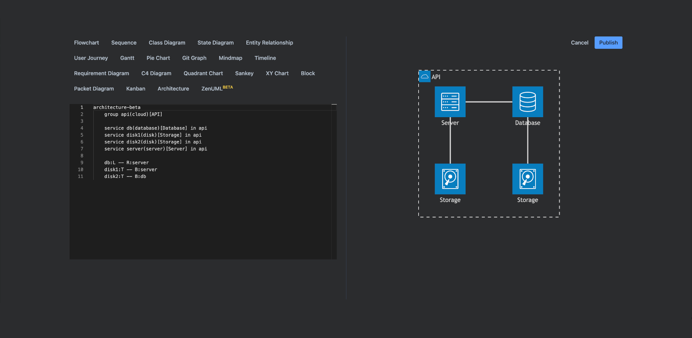
Task: Choose the Pie Chart template
Action: pos(158,58)
